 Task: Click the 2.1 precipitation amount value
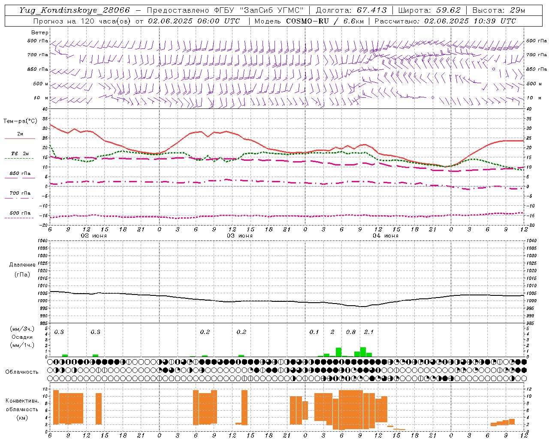point(368,332)
